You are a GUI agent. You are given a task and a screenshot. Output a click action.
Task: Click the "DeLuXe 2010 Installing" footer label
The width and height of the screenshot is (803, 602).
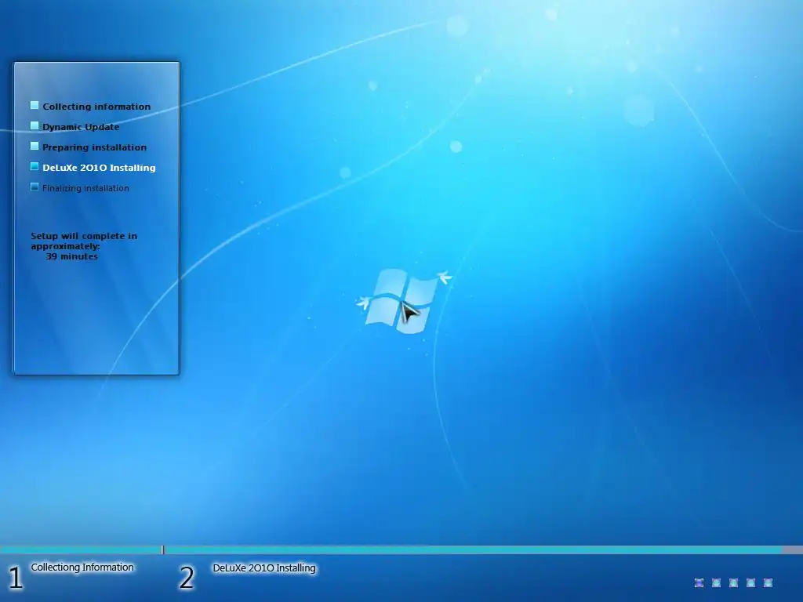[x=264, y=568]
